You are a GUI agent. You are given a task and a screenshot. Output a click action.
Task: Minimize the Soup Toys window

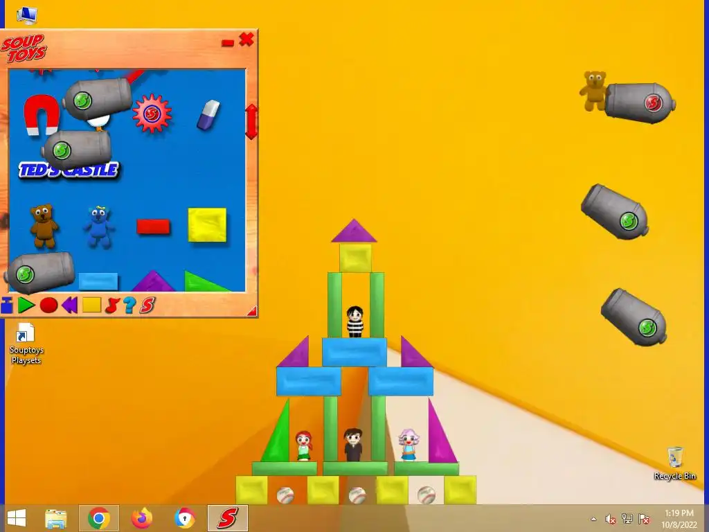point(227,43)
